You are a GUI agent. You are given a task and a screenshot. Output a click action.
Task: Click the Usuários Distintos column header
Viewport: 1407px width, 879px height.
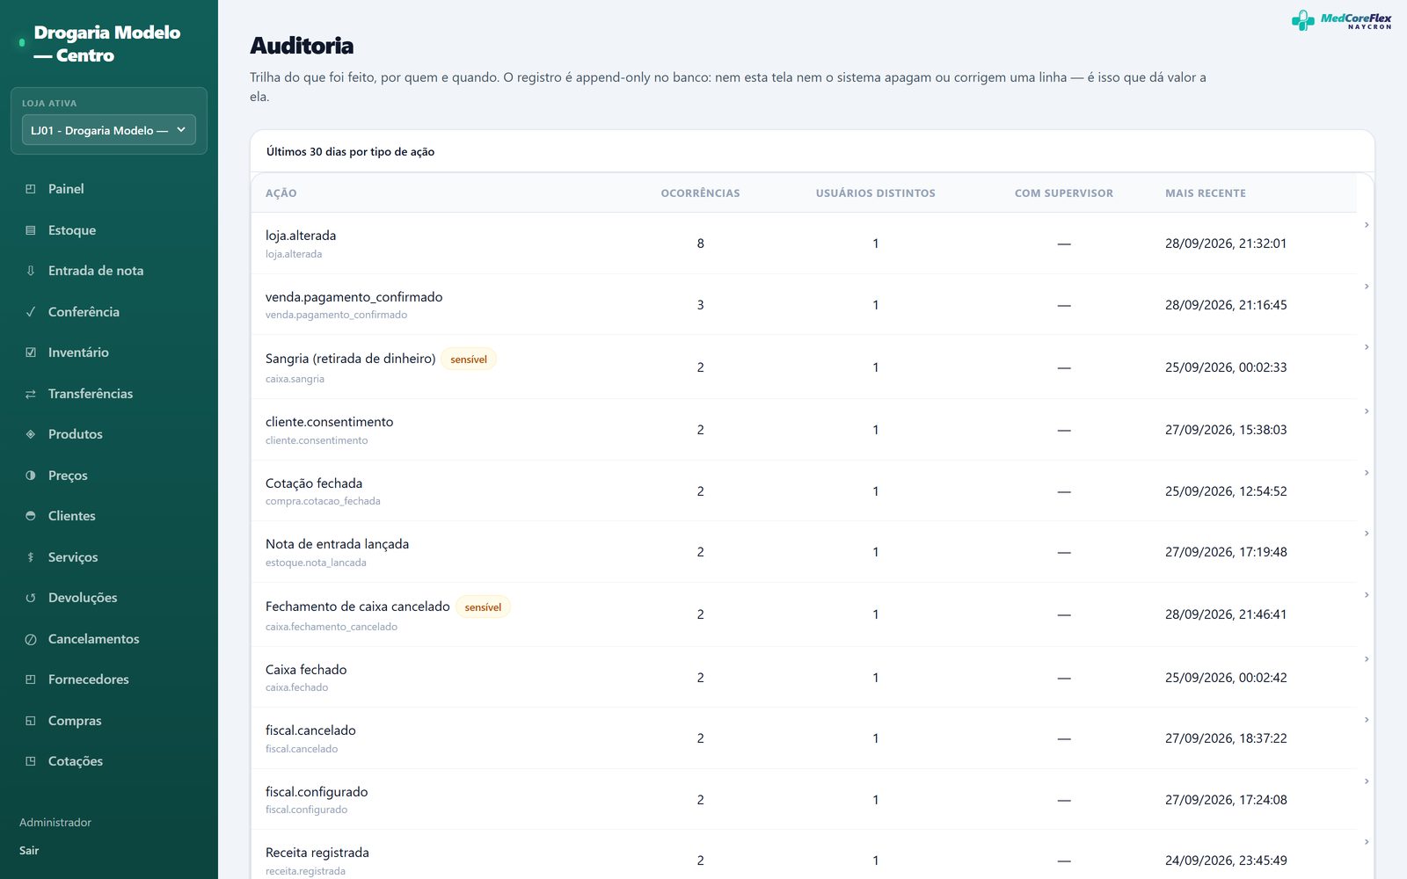tap(875, 193)
